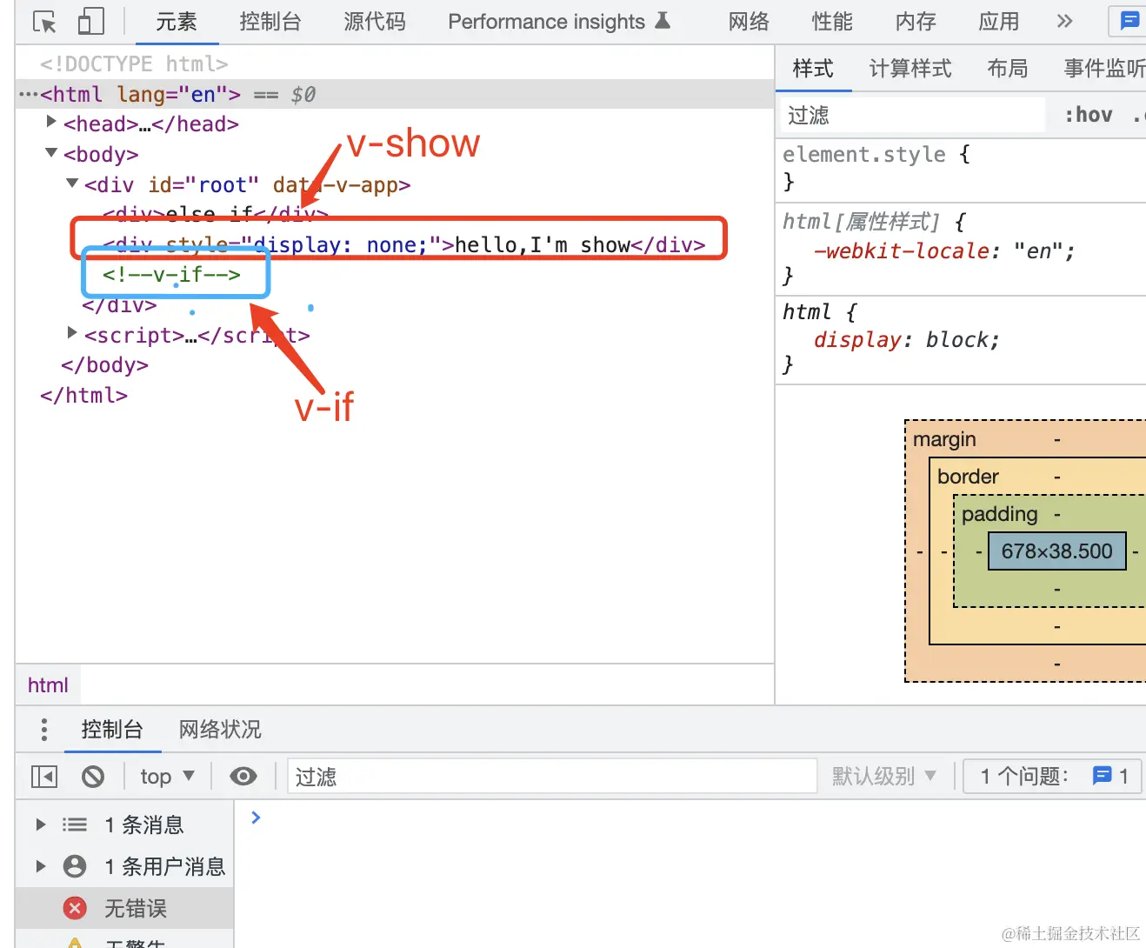Viewport: 1146px width, 948px height.
Task: Collapse the div id="root" node
Action: tap(72, 183)
